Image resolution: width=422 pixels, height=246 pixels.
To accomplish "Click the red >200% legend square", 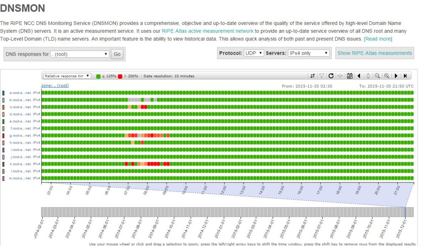I will 120,76.
